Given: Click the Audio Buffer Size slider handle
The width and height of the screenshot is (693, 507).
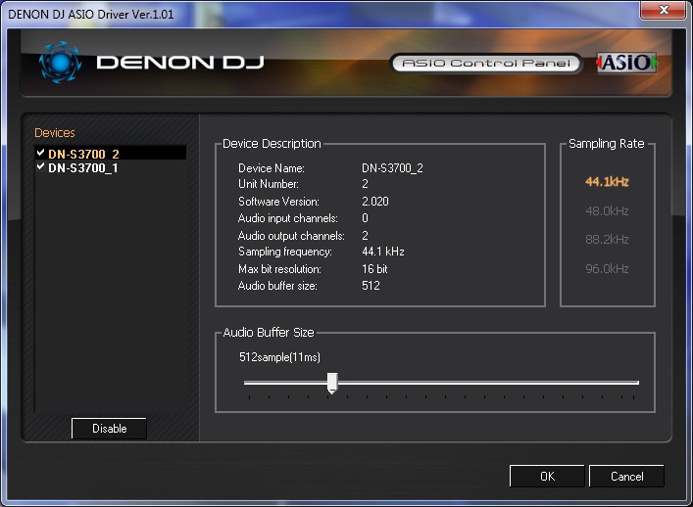Looking at the screenshot, I should pyautogui.click(x=332, y=383).
